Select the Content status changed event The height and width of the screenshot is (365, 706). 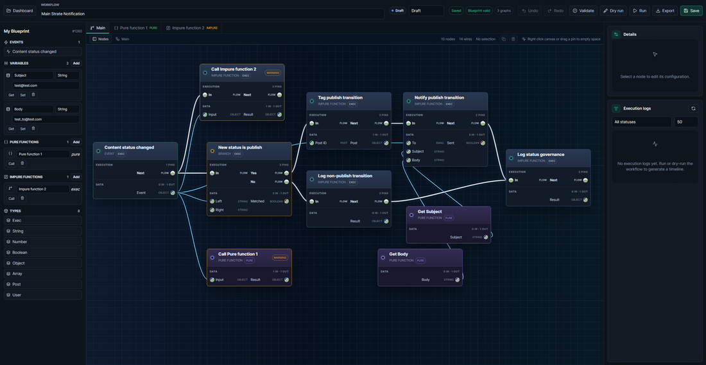coord(43,51)
